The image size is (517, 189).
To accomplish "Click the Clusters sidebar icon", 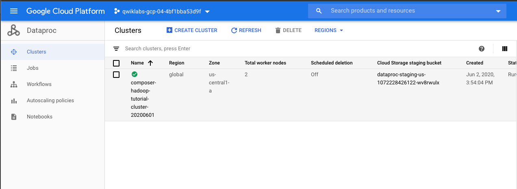I will pos(14,52).
